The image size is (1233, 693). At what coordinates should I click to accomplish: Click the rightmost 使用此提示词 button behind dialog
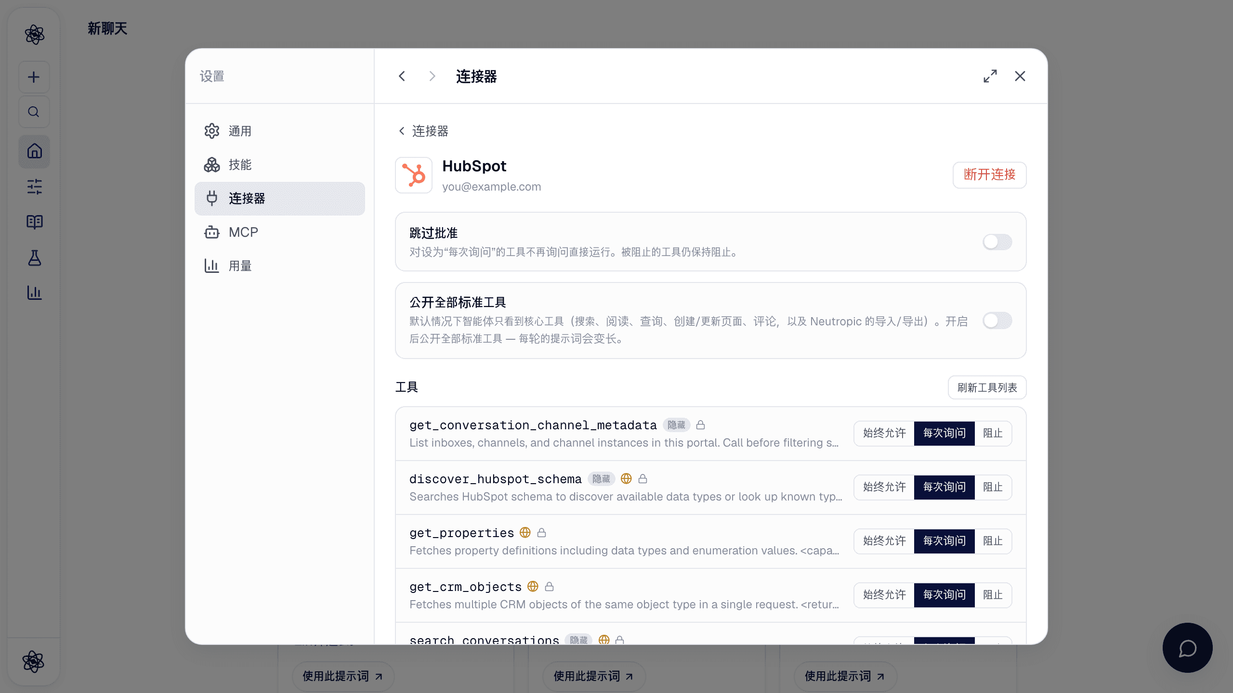[845, 676]
